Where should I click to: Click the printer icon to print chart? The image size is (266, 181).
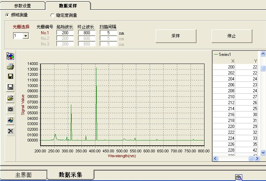pos(10,66)
